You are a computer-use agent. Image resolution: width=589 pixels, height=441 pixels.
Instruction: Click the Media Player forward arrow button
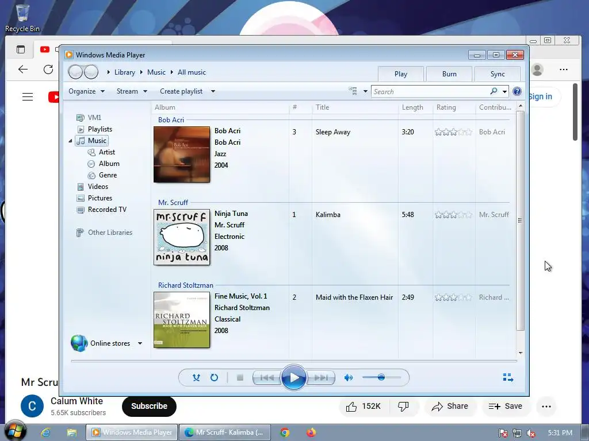(x=91, y=72)
